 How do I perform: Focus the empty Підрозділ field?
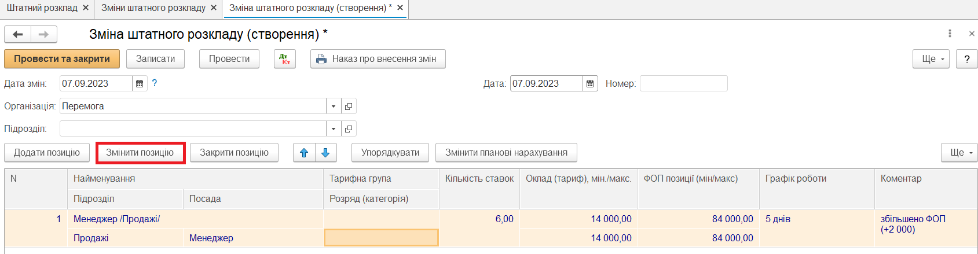pos(193,128)
